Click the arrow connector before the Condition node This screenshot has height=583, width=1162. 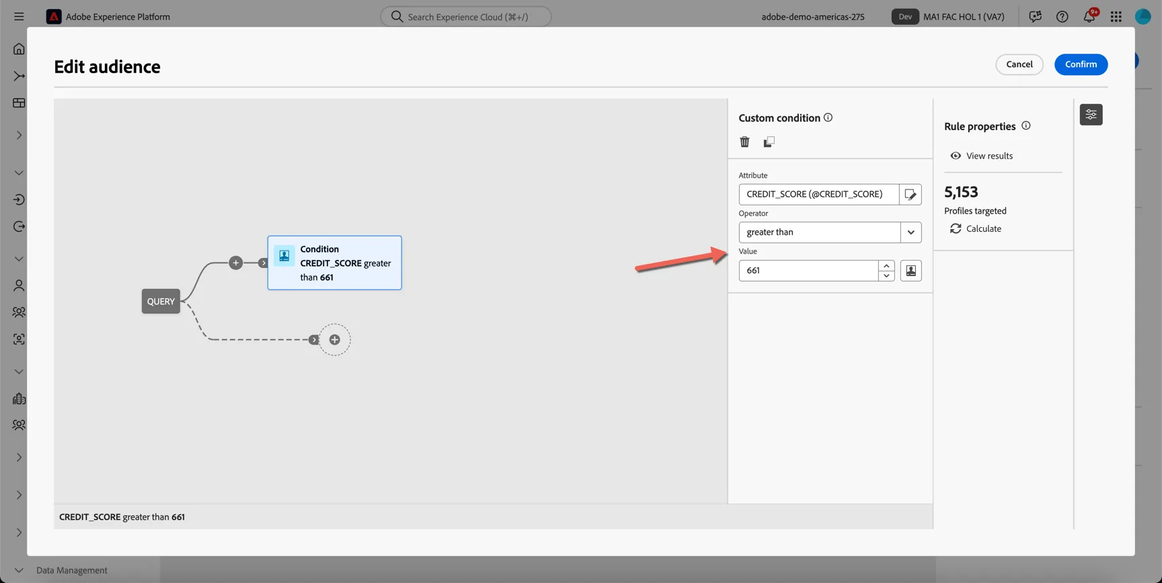point(263,263)
